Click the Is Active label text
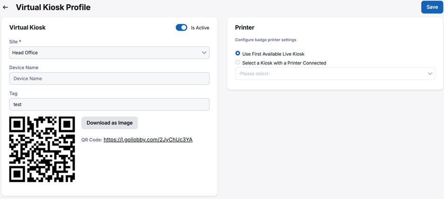444x199 pixels. click(200, 28)
